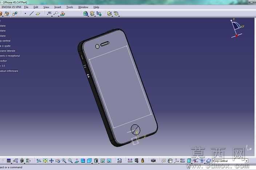Click the Normal View icon
This screenshot has height=170, width=256.
(x=77, y=161)
